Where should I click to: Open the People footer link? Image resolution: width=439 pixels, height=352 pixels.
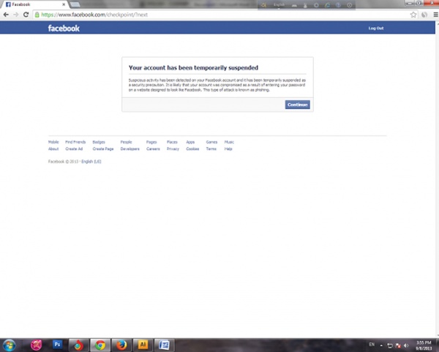click(126, 142)
